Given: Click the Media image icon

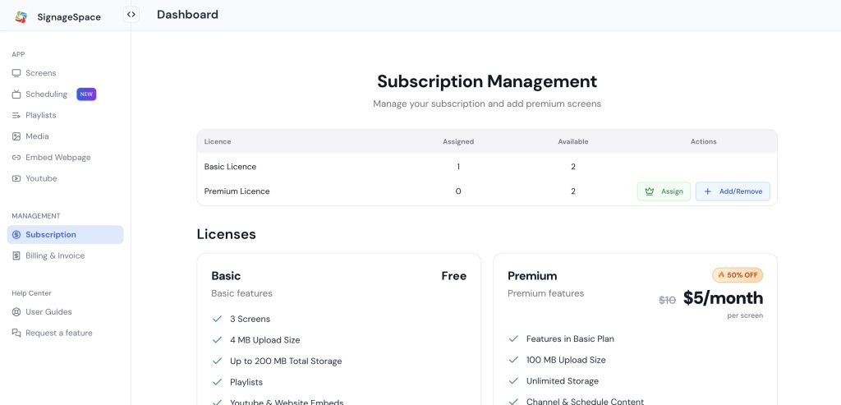Looking at the screenshot, I should point(16,136).
